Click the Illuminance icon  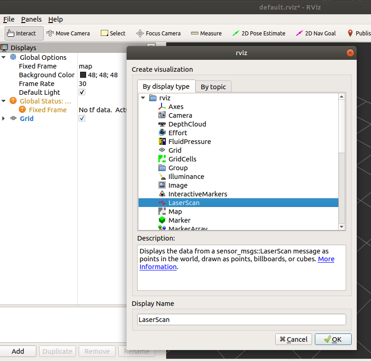click(162, 176)
